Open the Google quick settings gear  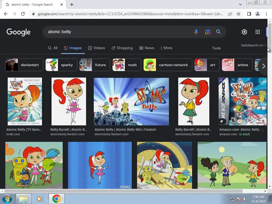pyautogui.click(x=244, y=32)
